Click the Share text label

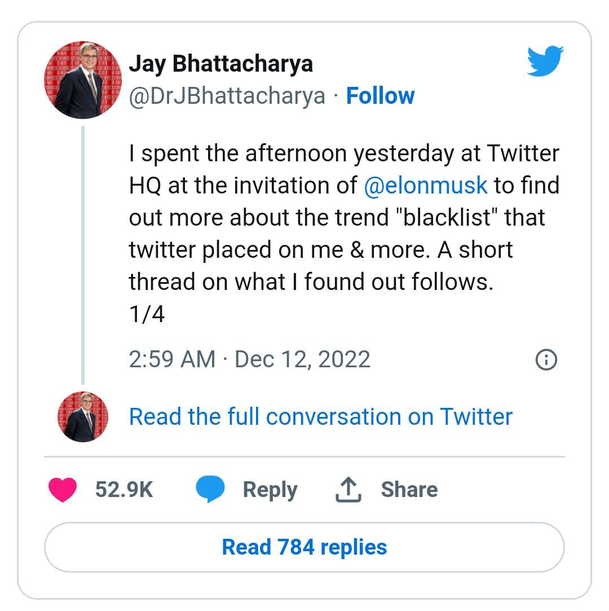click(x=409, y=489)
